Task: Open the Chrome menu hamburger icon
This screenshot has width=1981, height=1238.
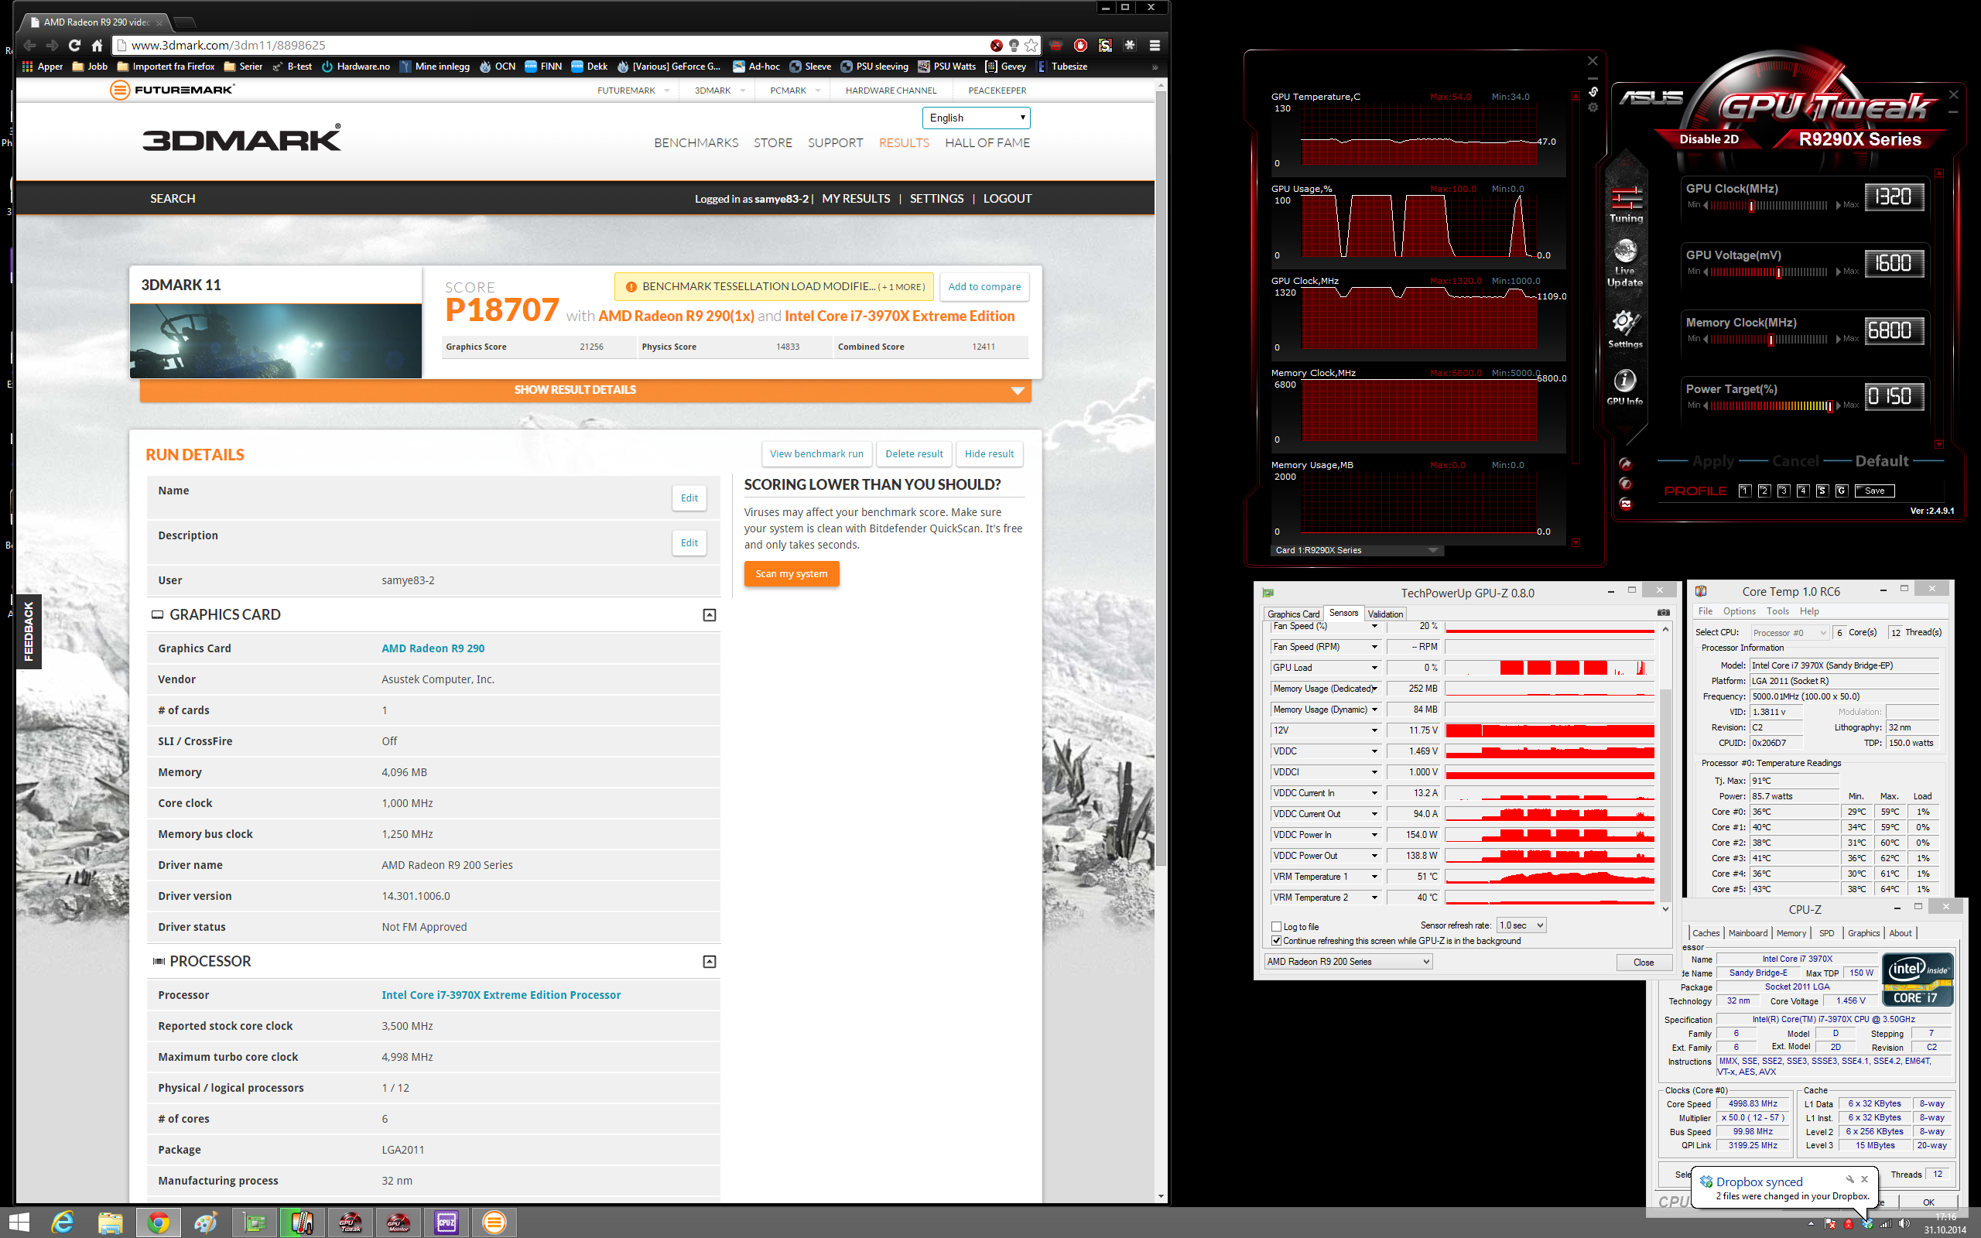Action: 1155,45
